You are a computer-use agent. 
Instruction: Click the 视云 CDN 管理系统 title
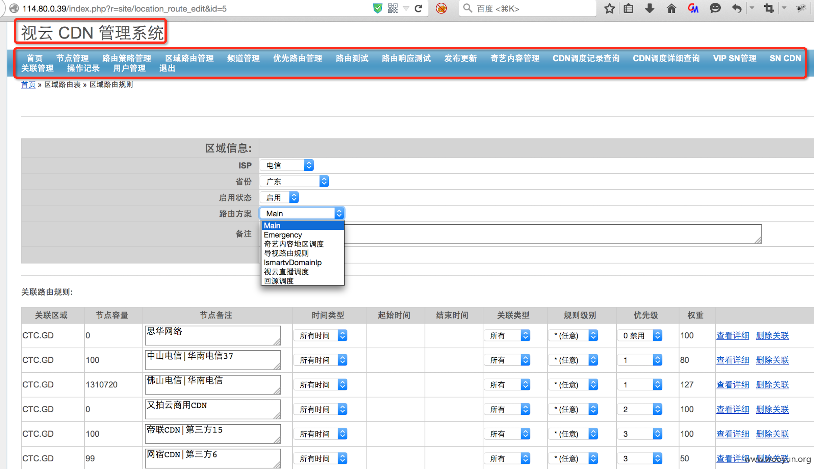pyautogui.click(x=92, y=33)
